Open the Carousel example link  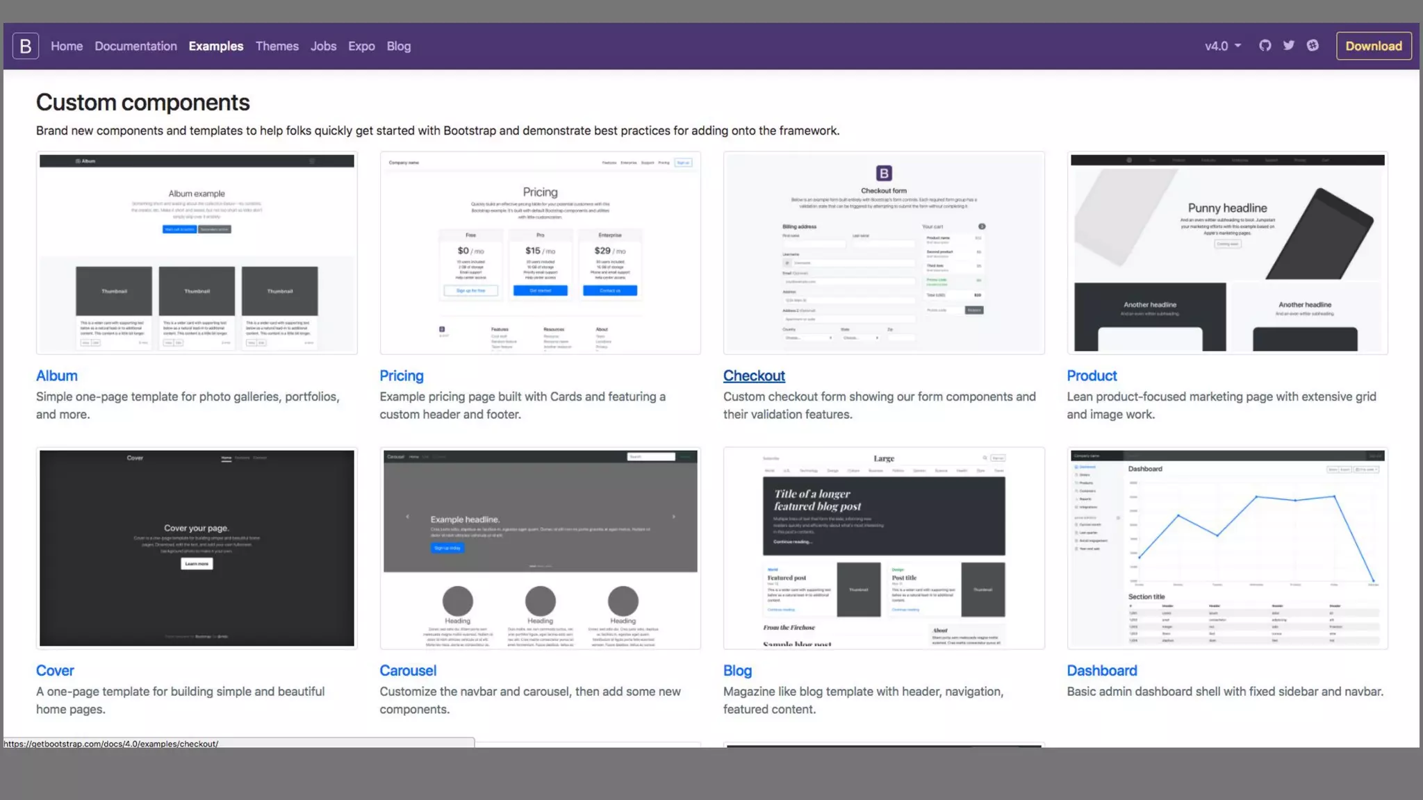coord(408,671)
